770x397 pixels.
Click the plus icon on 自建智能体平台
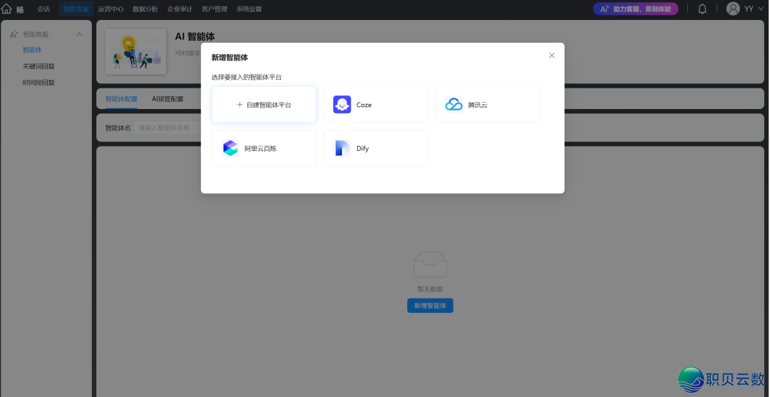point(240,105)
